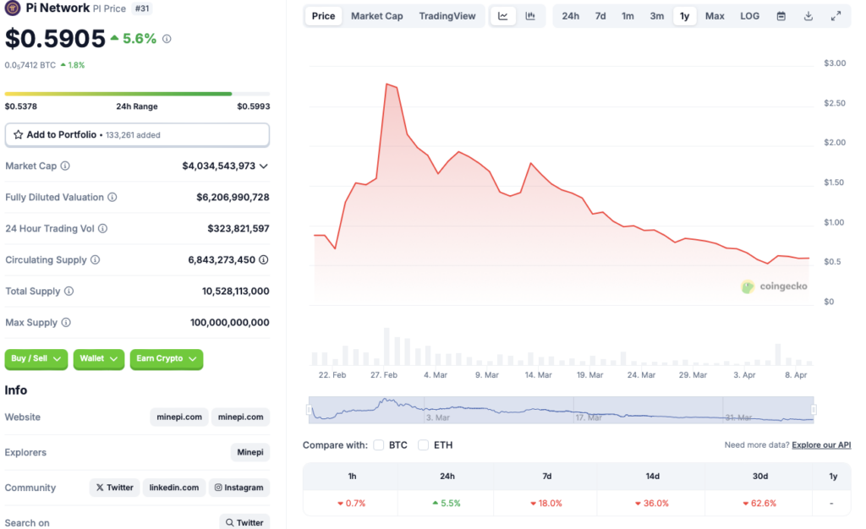Switch to candlestick chart view icon

pyautogui.click(x=530, y=16)
